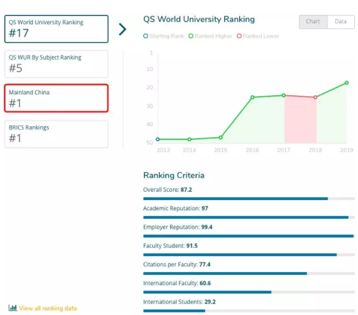Click the 10 y-axis rank label
358x315 pixels.
(x=150, y=69)
